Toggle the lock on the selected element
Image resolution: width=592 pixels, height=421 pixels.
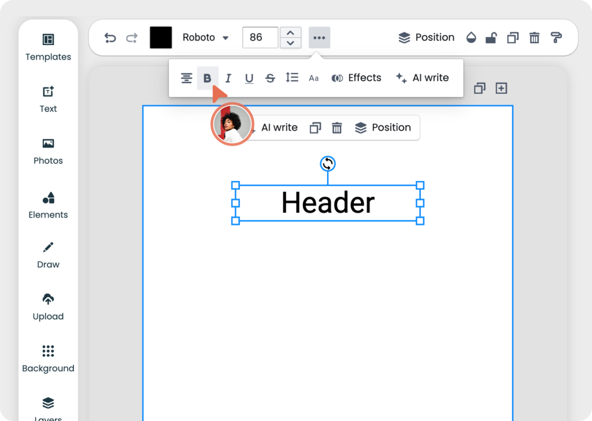[x=491, y=38]
